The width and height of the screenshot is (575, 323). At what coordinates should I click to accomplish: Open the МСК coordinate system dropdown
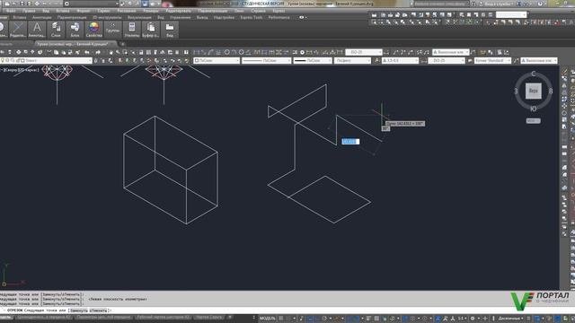pos(533,120)
